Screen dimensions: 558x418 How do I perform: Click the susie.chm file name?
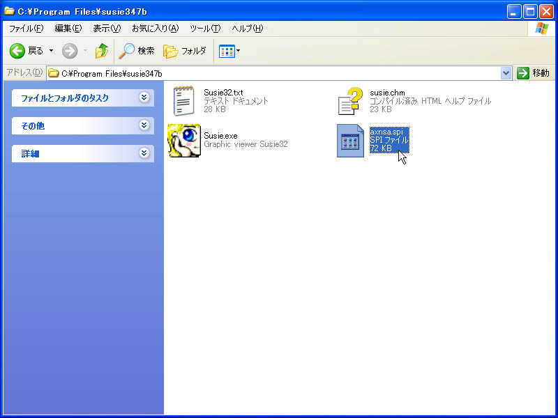click(x=387, y=93)
